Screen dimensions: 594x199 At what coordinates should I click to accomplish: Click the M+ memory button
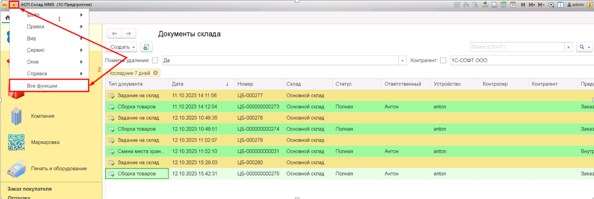pos(532,5)
